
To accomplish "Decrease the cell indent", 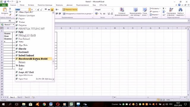I will tap(57, 14).
